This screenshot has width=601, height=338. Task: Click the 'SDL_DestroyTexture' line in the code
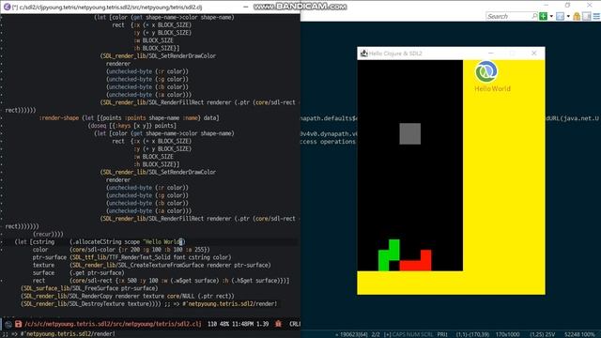pos(91,303)
